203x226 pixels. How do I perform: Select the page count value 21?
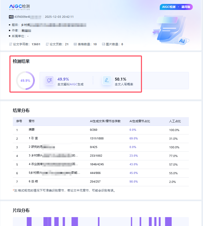pyautogui.click(x=67, y=44)
